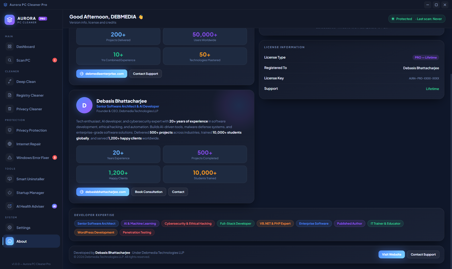452x269 pixels.
Task: Click the AI & Machine Learning tag
Action: click(140, 223)
